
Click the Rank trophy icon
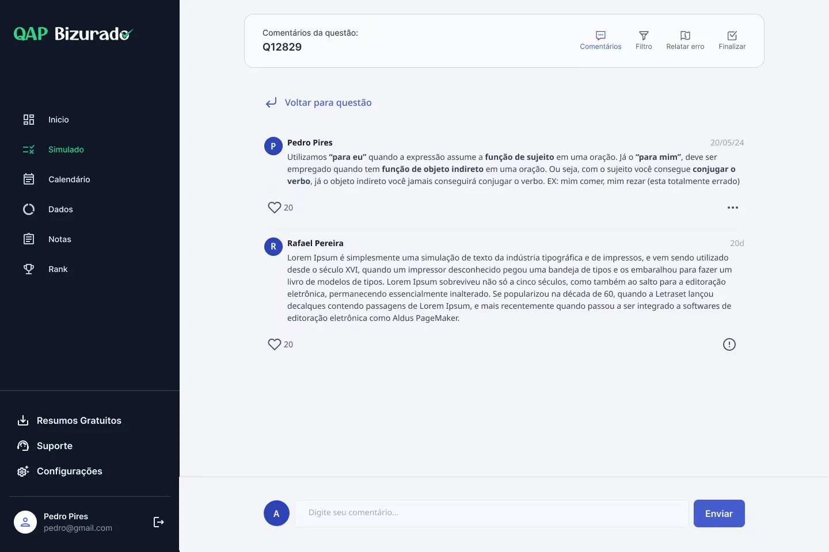pyautogui.click(x=29, y=269)
